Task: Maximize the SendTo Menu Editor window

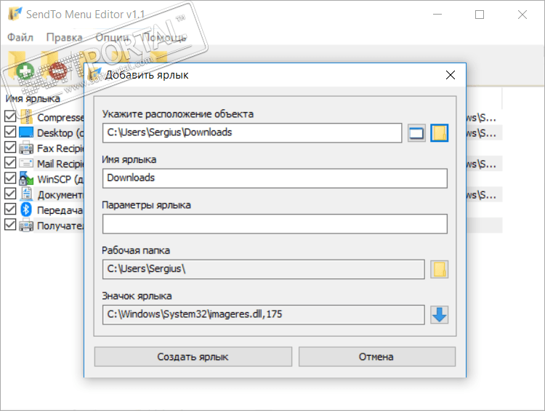Action: coord(480,15)
